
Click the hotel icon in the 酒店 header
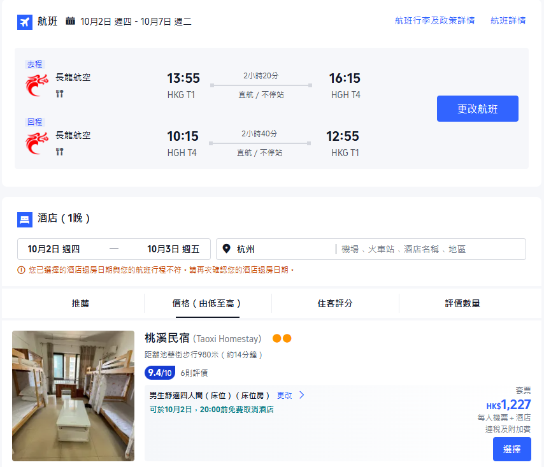point(25,219)
